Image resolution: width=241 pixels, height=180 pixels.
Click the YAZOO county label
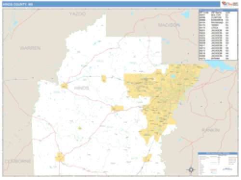click(x=78, y=14)
